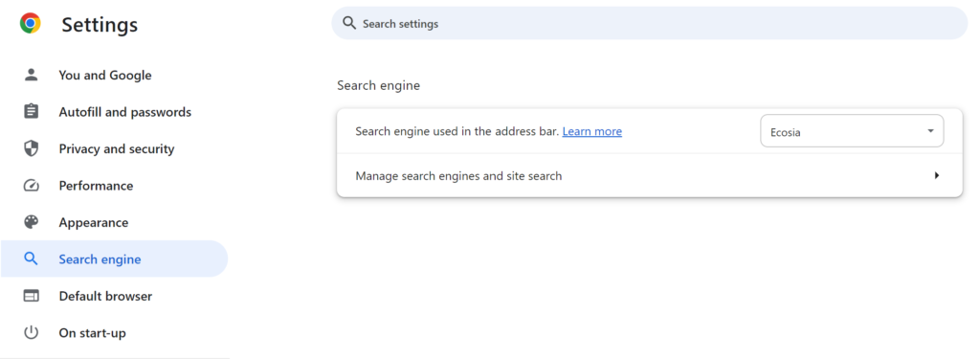Screen dimensions: 980x359
Task: Click into the Search settings field
Action: (650, 23)
